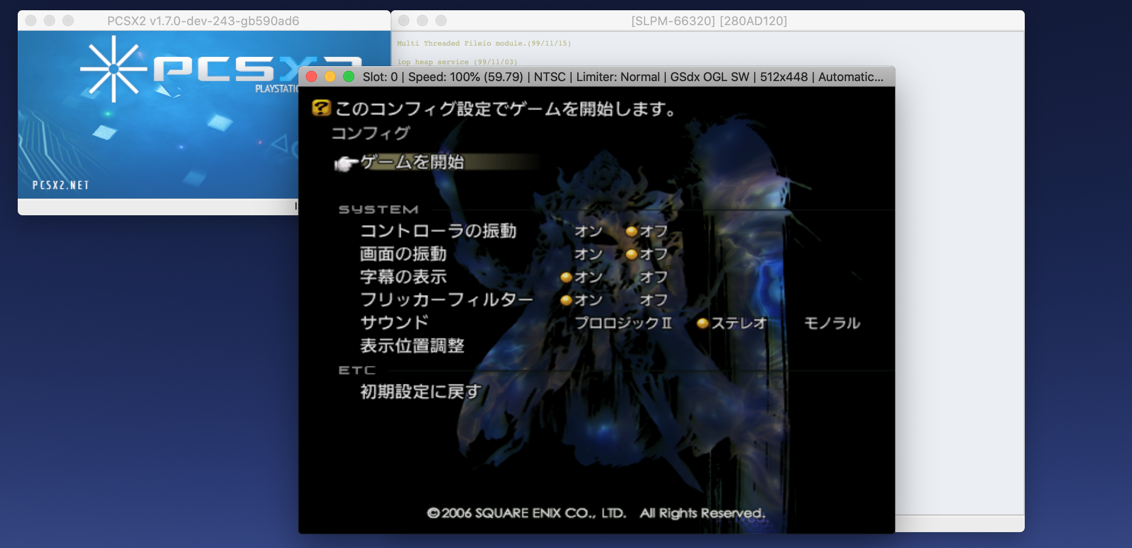Choose モノラル sound option
Image resolution: width=1132 pixels, height=548 pixels.
click(x=832, y=323)
